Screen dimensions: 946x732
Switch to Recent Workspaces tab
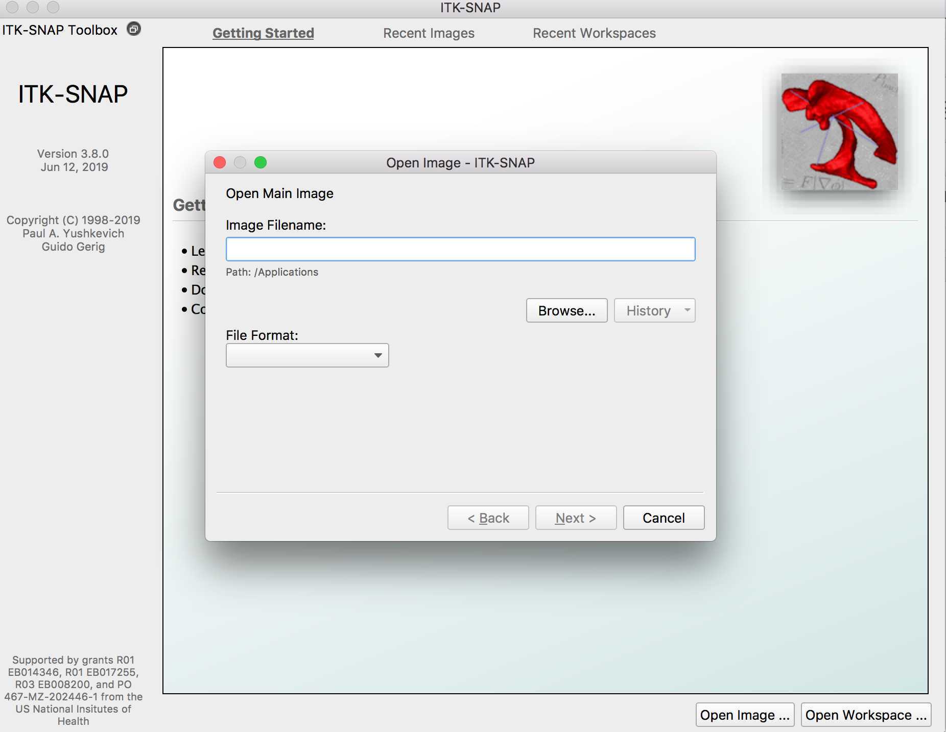tap(594, 33)
